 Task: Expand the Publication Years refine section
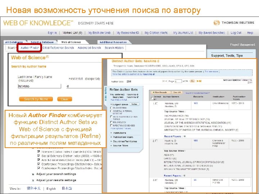point(111,137)
